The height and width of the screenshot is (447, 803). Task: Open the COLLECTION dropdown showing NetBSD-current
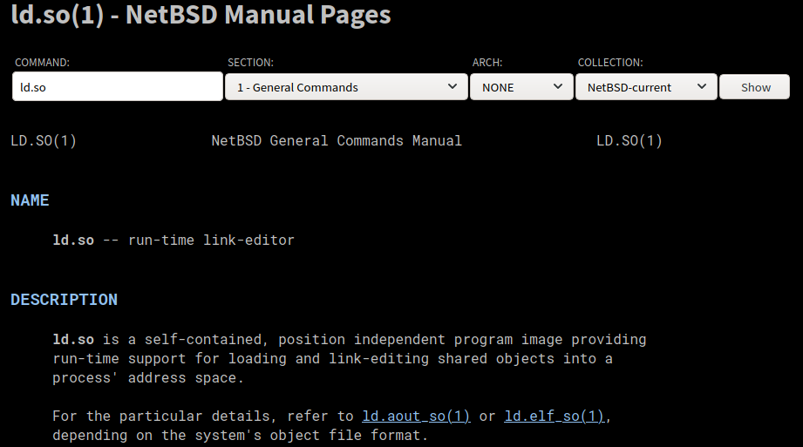pyautogui.click(x=645, y=87)
